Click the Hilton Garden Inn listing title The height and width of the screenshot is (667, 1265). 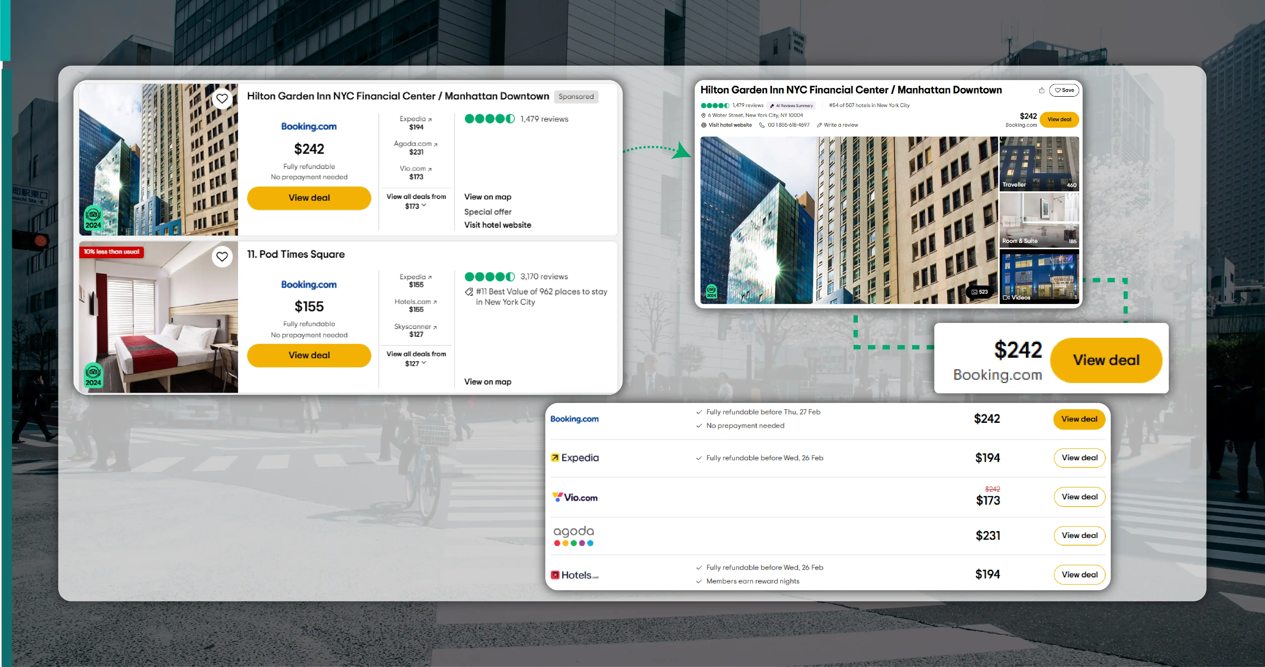click(x=398, y=96)
